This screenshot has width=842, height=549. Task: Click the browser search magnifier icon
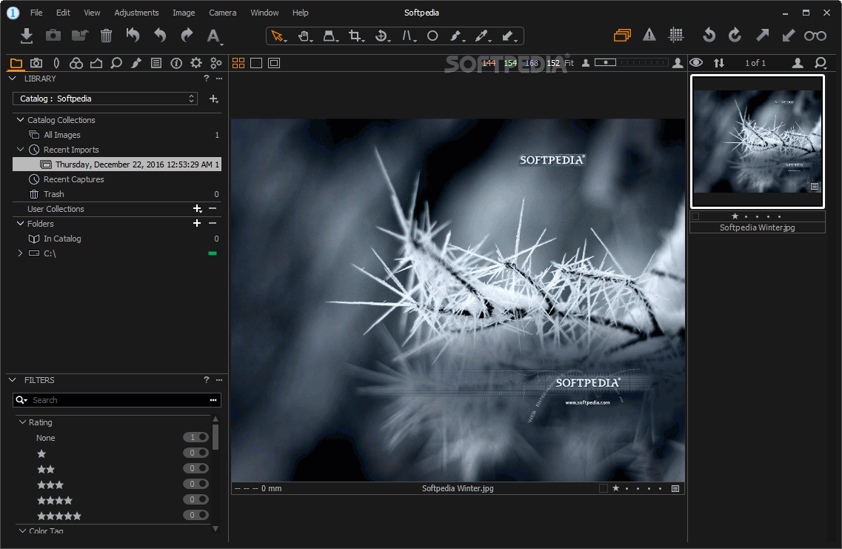(821, 64)
